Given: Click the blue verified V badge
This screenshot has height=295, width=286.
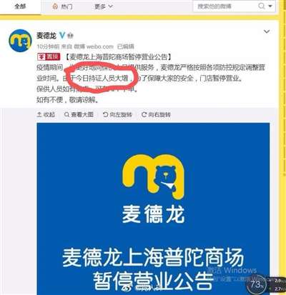Looking at the screenshot, I should point(62,36).
